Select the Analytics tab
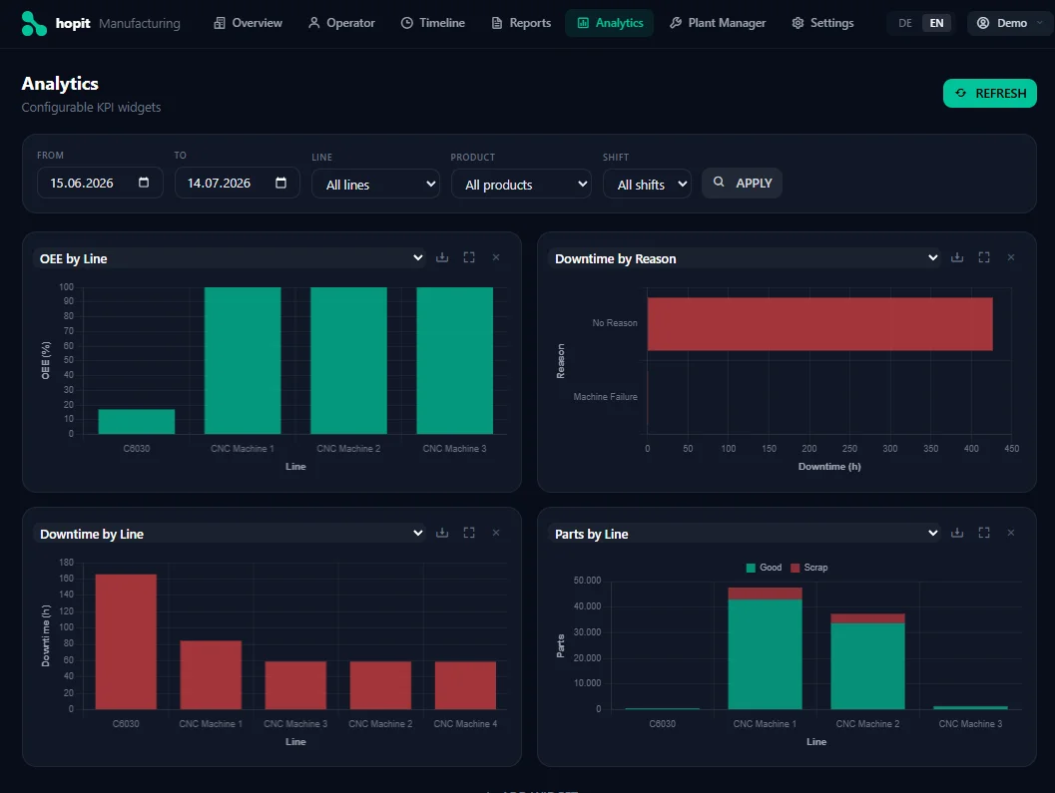 tap(610, 23)
